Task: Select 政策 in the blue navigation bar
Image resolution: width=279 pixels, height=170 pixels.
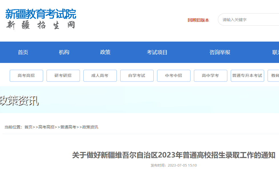Action: coord(105,52)
